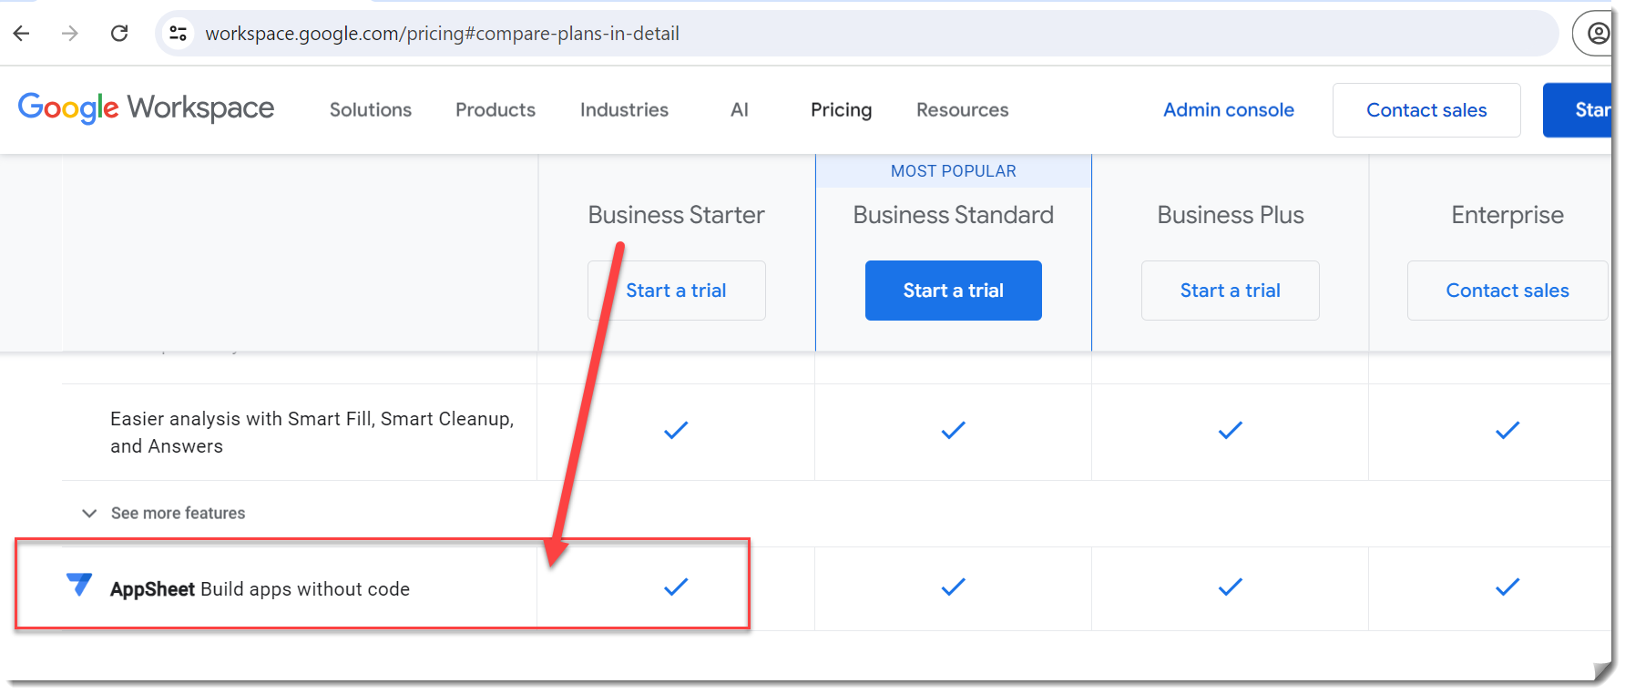The height and width of the screenshot is (694, 1625).
Task: Open site information icon in address bar
Action: click(179, 34)
